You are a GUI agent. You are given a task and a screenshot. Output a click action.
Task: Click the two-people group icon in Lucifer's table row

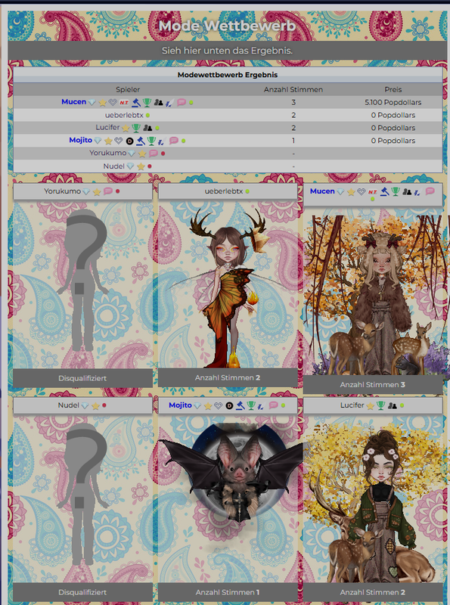coord(147,128)
